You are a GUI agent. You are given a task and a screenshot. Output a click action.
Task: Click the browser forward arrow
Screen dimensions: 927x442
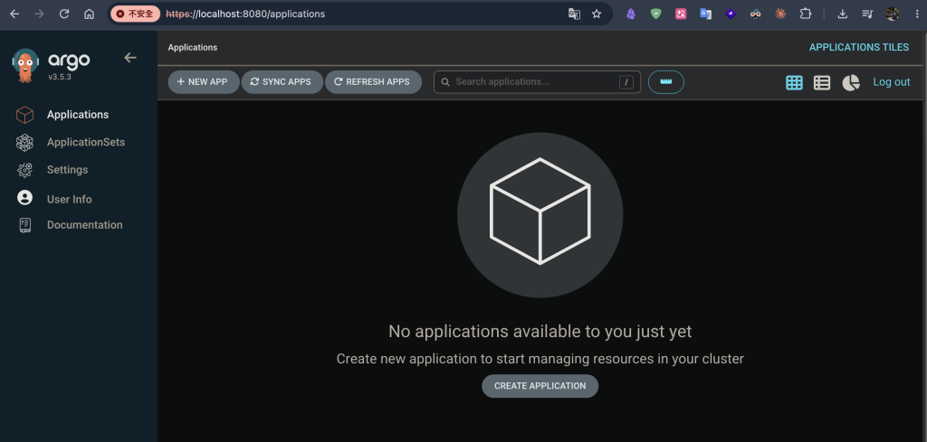click(x=40, y=14)
